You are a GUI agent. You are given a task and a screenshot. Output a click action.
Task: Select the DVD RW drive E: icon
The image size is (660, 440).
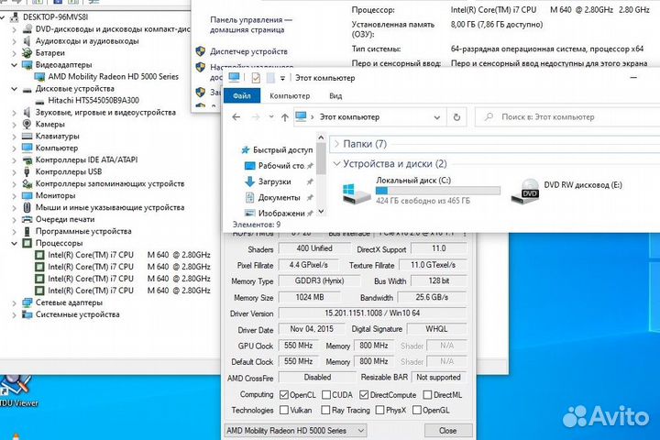[x=525, y=191]
